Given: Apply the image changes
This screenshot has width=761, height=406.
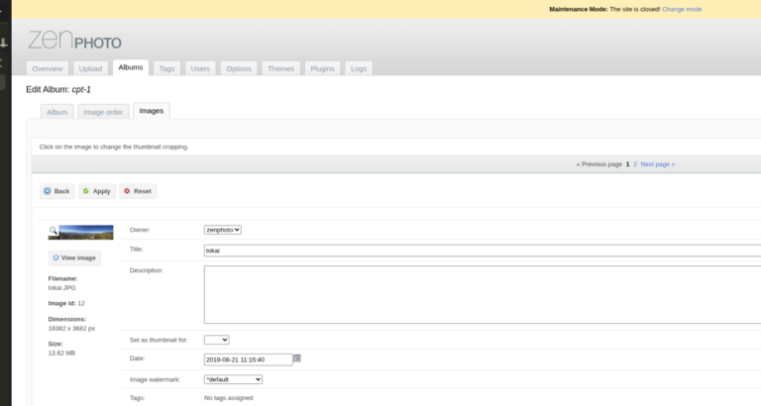Looking at the screenshot, I should [x=97, y=191].
